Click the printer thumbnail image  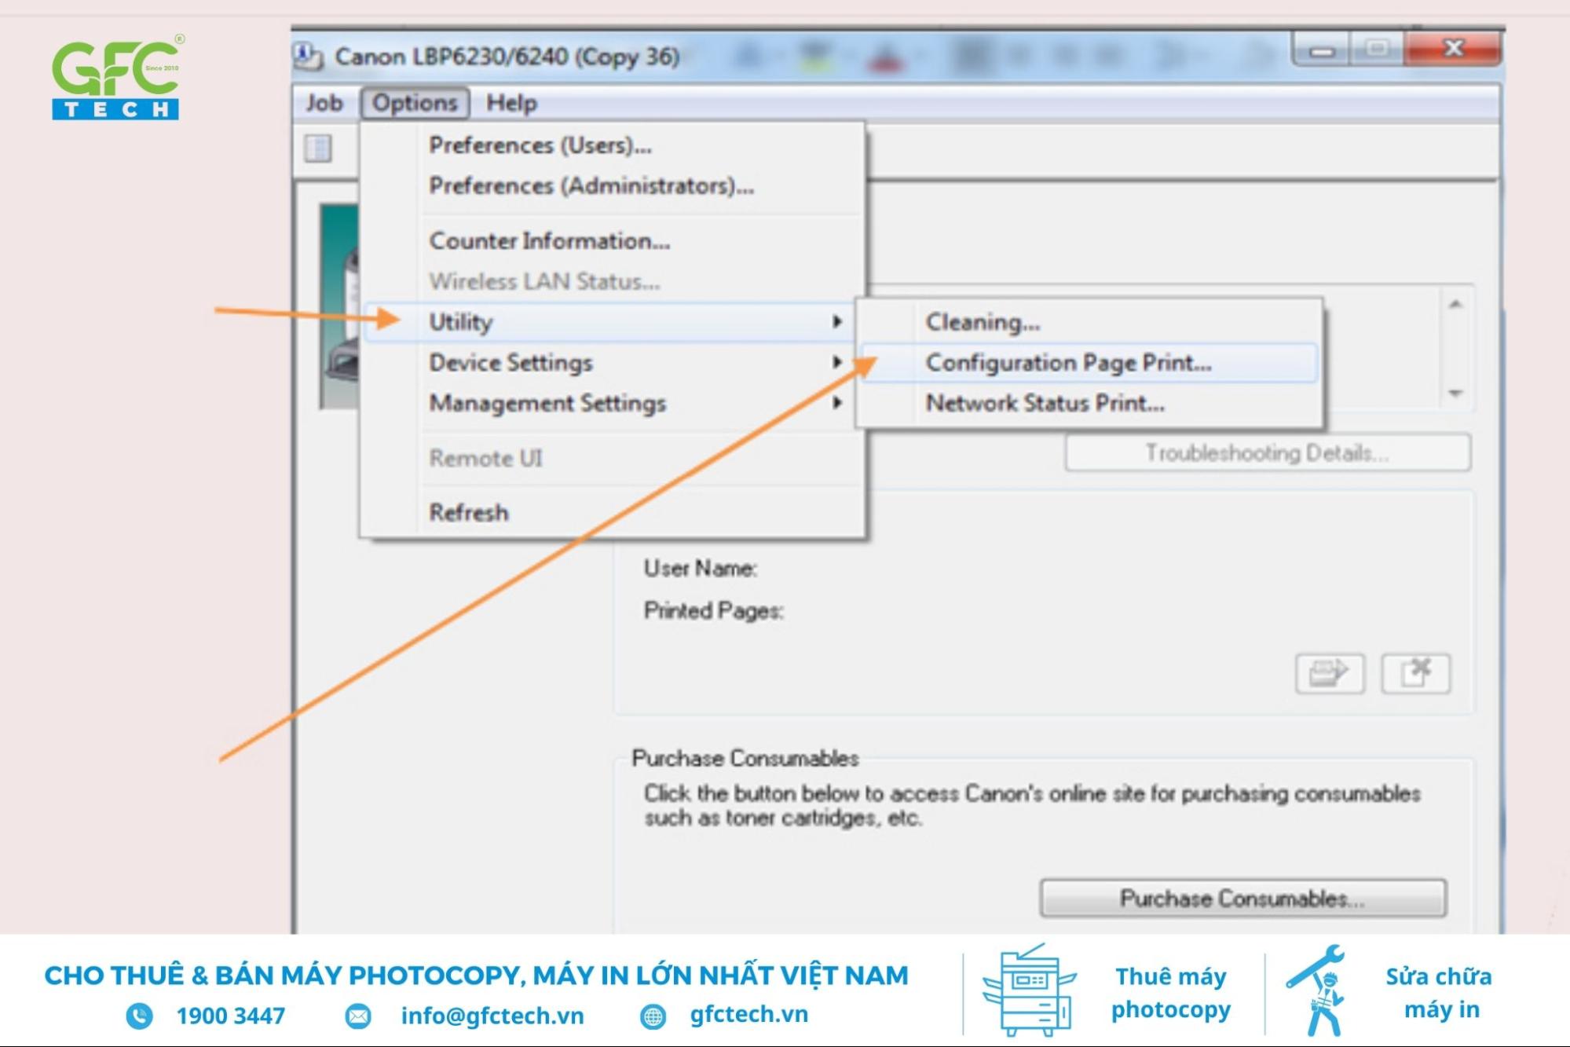(x=339, y=306)
